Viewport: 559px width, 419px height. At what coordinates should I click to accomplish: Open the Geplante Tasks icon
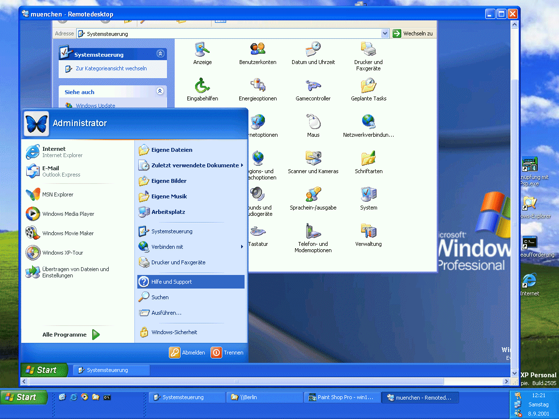pyautogui.click(x=368, y=89)
